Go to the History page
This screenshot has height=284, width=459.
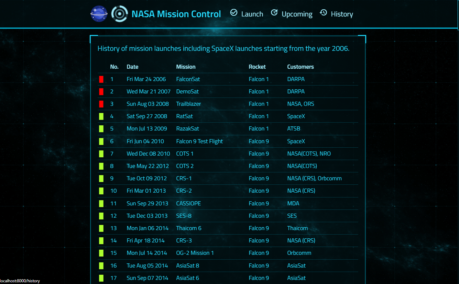(342, 14)
